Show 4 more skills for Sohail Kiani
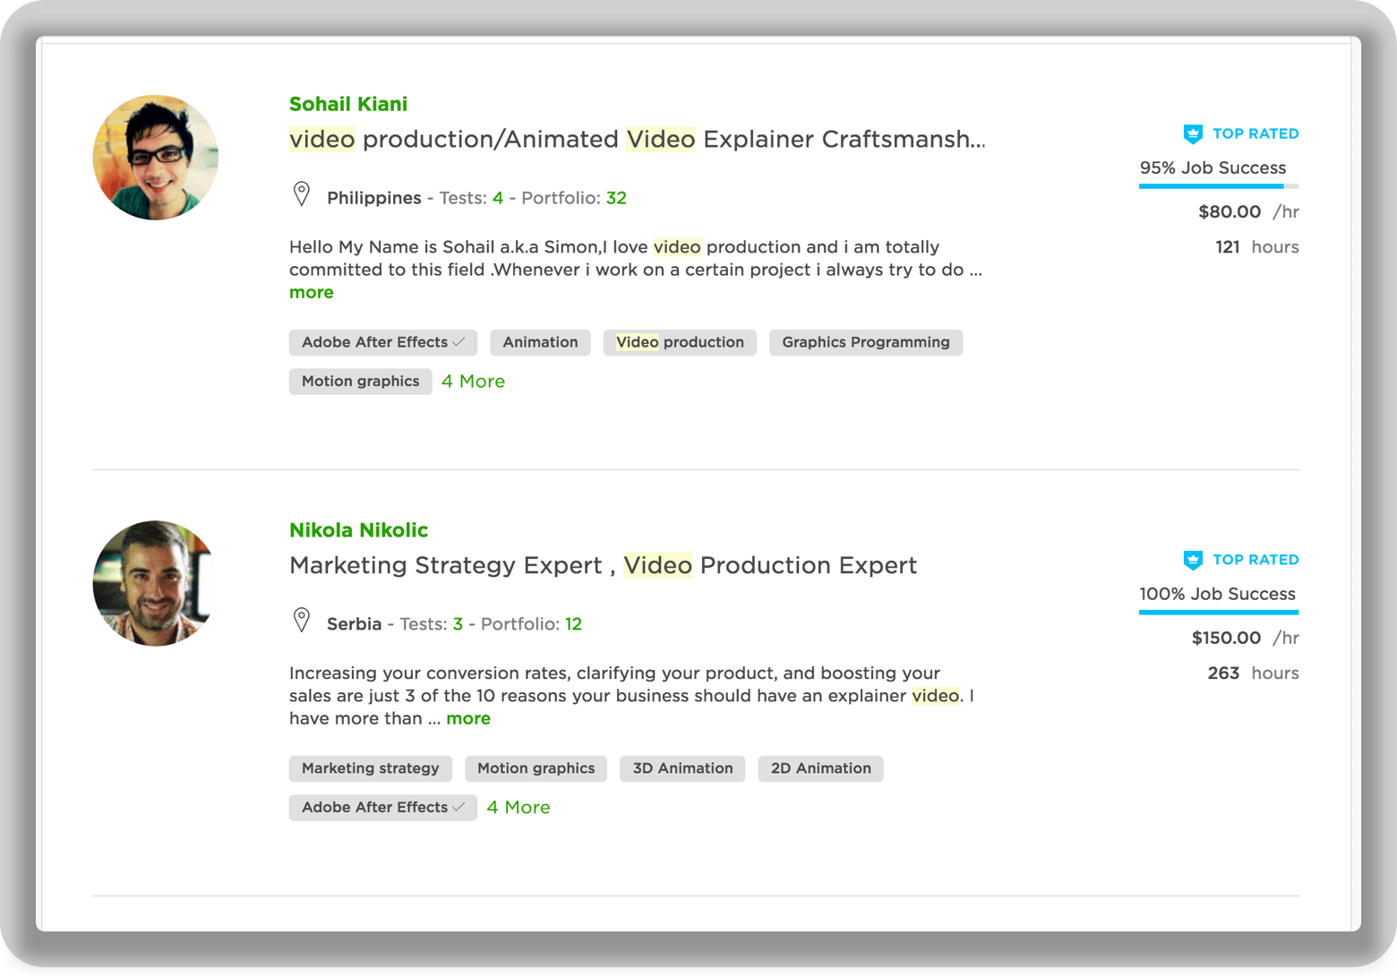 pos(473,382)
